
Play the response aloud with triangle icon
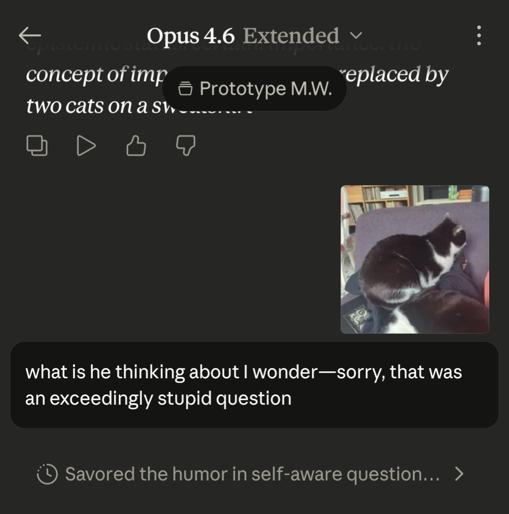(86, 146)
